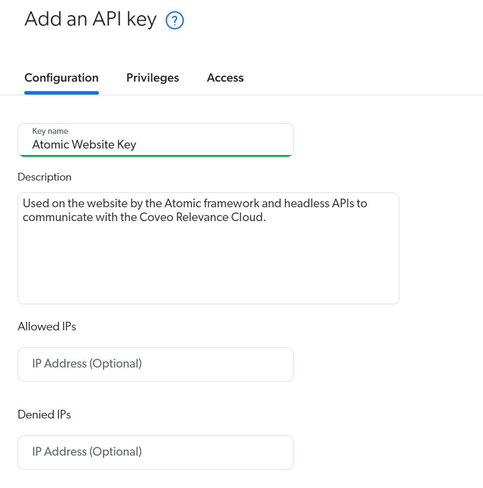Click the Description label
Image resolution: width=483 pixels, height=488 pixels.
[44, 177]
